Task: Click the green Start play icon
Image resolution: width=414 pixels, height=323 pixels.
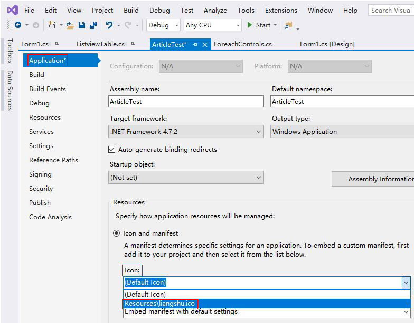Action: point(249,25)
